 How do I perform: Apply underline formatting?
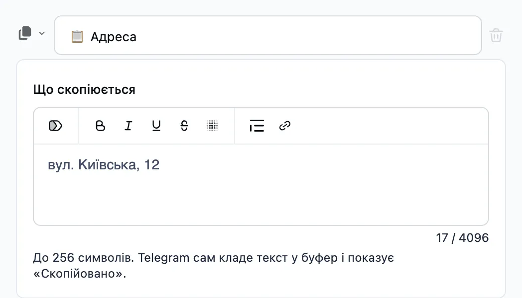click(x=156, y=126)
